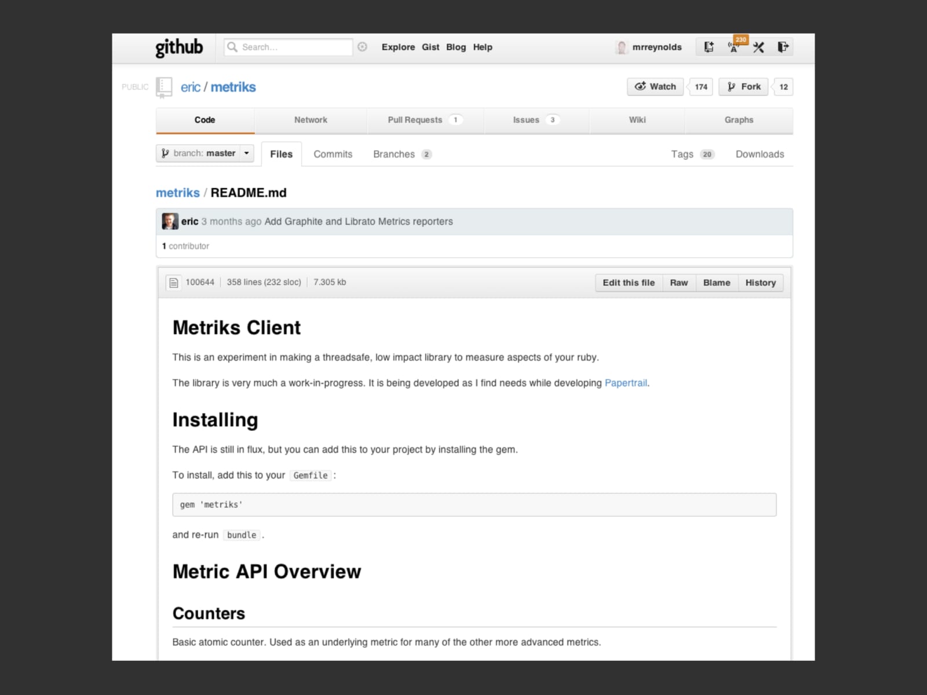Click the 'Counters' heading
Screen dimensions: 927x695
pyautogui.click(x=209, y=613)
